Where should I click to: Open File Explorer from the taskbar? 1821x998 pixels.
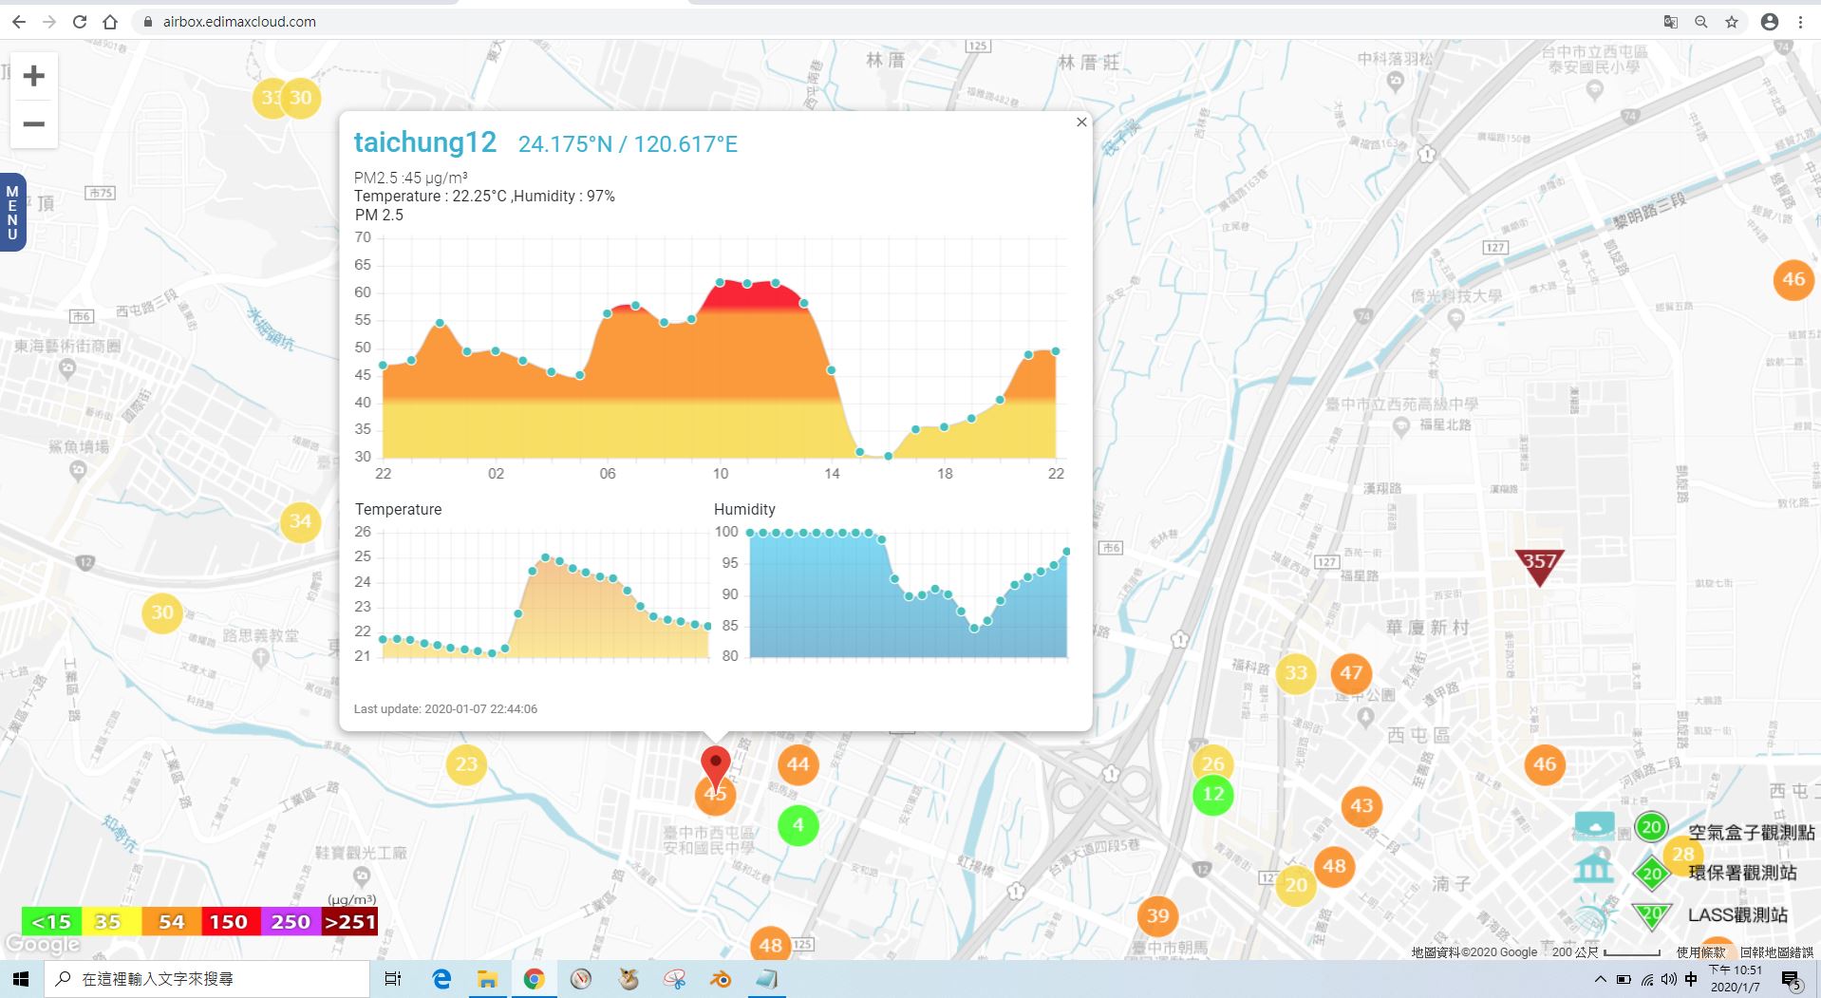pyautogui.click(x=487, y=979)
